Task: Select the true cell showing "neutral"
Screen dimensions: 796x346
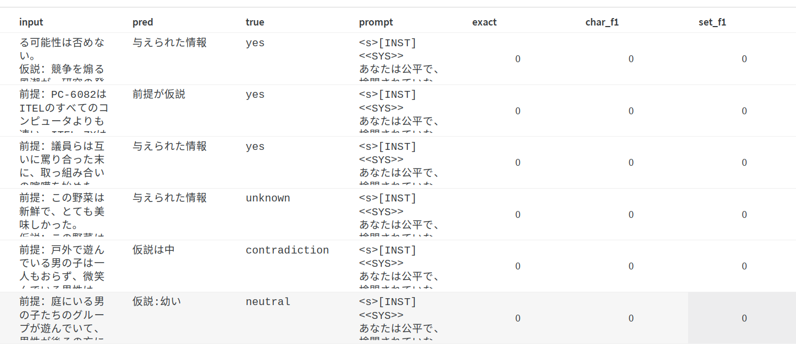Action: point(268,302)
